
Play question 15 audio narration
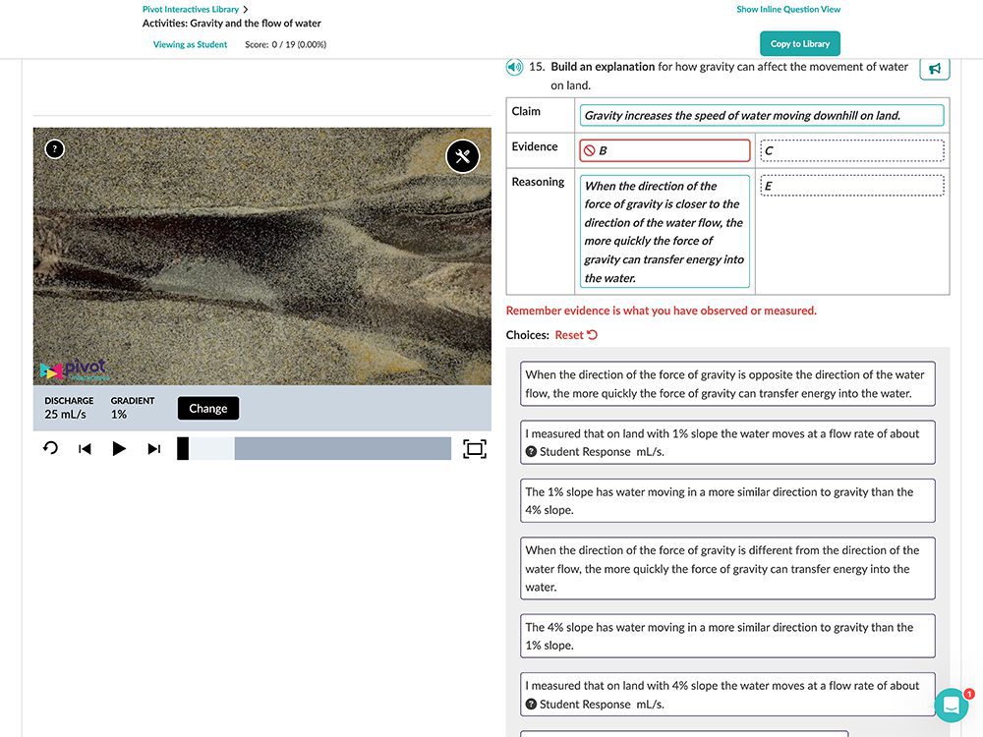pyautogui.click(x=514, y=67)
